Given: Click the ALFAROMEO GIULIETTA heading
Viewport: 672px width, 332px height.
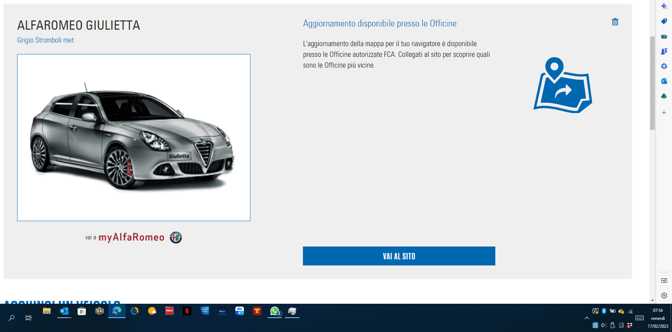Looking at the screenshot, I should click(79, 25).
